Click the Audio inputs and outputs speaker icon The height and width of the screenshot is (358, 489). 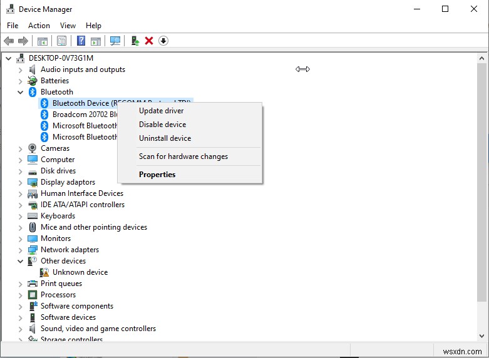pyautogui.click(x=32, y=69)
